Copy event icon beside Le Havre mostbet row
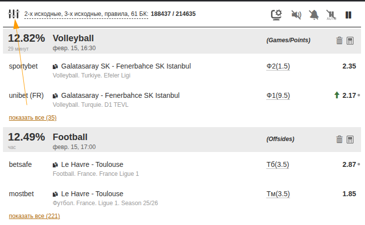Image resolution: width=365 pixels, height=225 pixels. click(56, 194)
